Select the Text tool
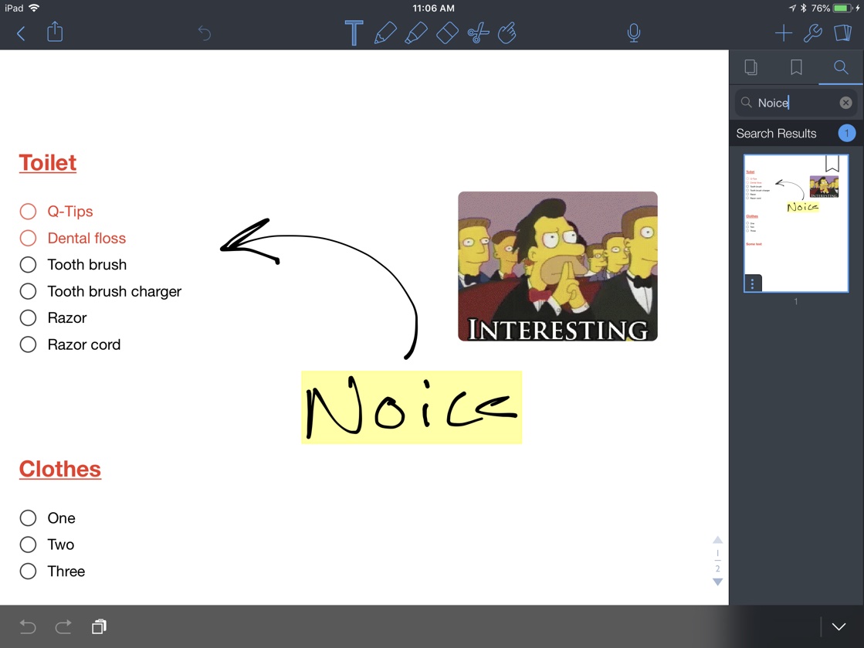Image resolution: width=864 pixels, height=648 pixels. click(x=354, y=32)
